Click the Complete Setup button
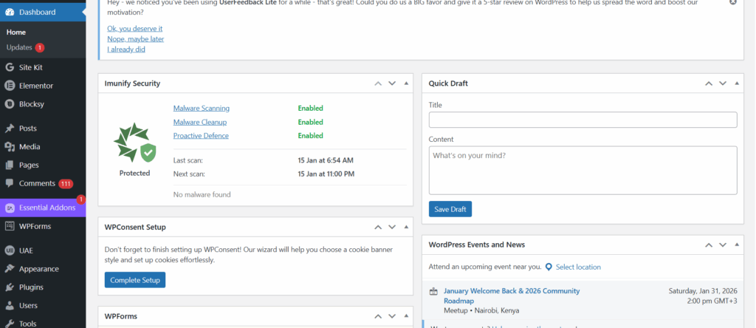The height and width of the screenshot is (328, 756). (135, 280)
